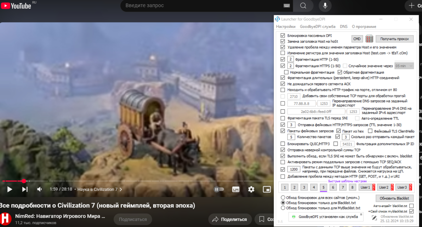Enable 'Фейковый TLS ClientHello' checkbox
Viewport: 422px width, 227px height.
[x=370, y=131]
